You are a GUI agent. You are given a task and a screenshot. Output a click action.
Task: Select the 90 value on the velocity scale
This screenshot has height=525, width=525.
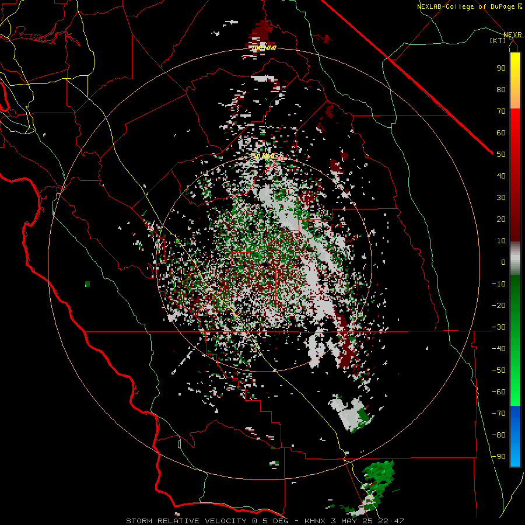(x=501, y=68)
